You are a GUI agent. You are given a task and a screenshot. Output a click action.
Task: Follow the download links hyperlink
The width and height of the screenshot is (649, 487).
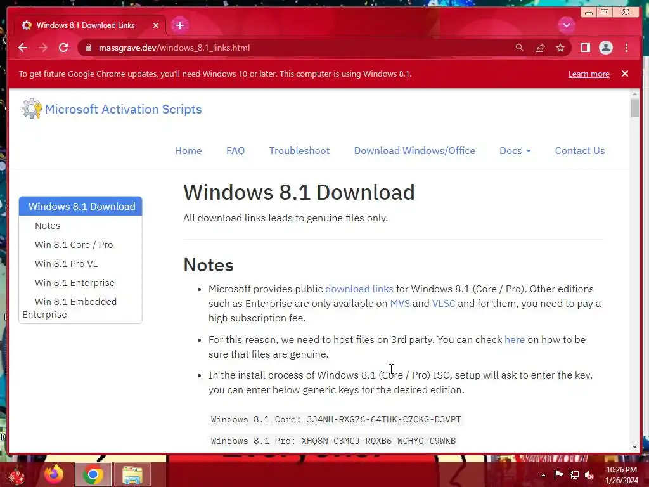359,289
